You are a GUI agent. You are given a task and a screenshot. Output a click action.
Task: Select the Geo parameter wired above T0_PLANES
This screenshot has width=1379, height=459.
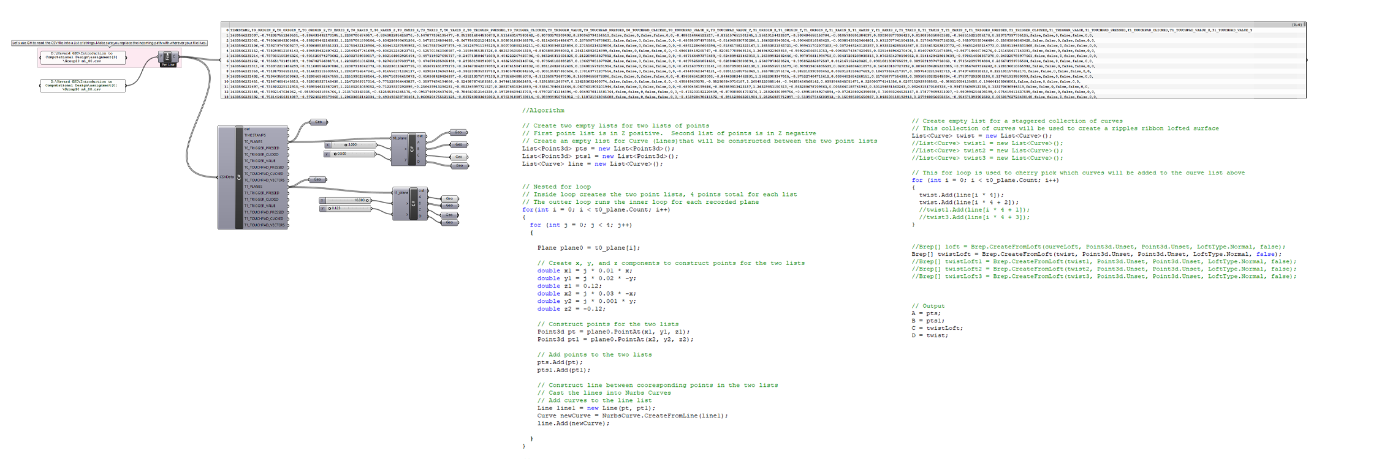[318, 122]
